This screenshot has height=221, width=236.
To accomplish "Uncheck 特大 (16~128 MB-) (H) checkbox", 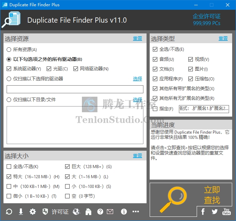I will pyautogui.click(x=9, y=176).
